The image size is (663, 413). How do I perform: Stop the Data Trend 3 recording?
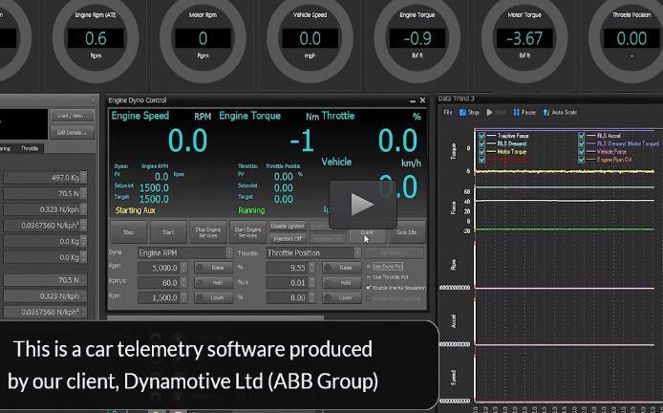click(469, 113)
